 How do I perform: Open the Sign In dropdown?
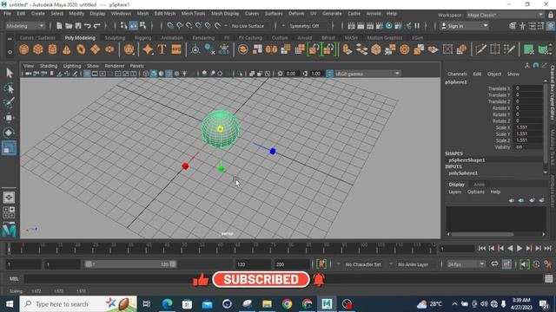[464, 26]
